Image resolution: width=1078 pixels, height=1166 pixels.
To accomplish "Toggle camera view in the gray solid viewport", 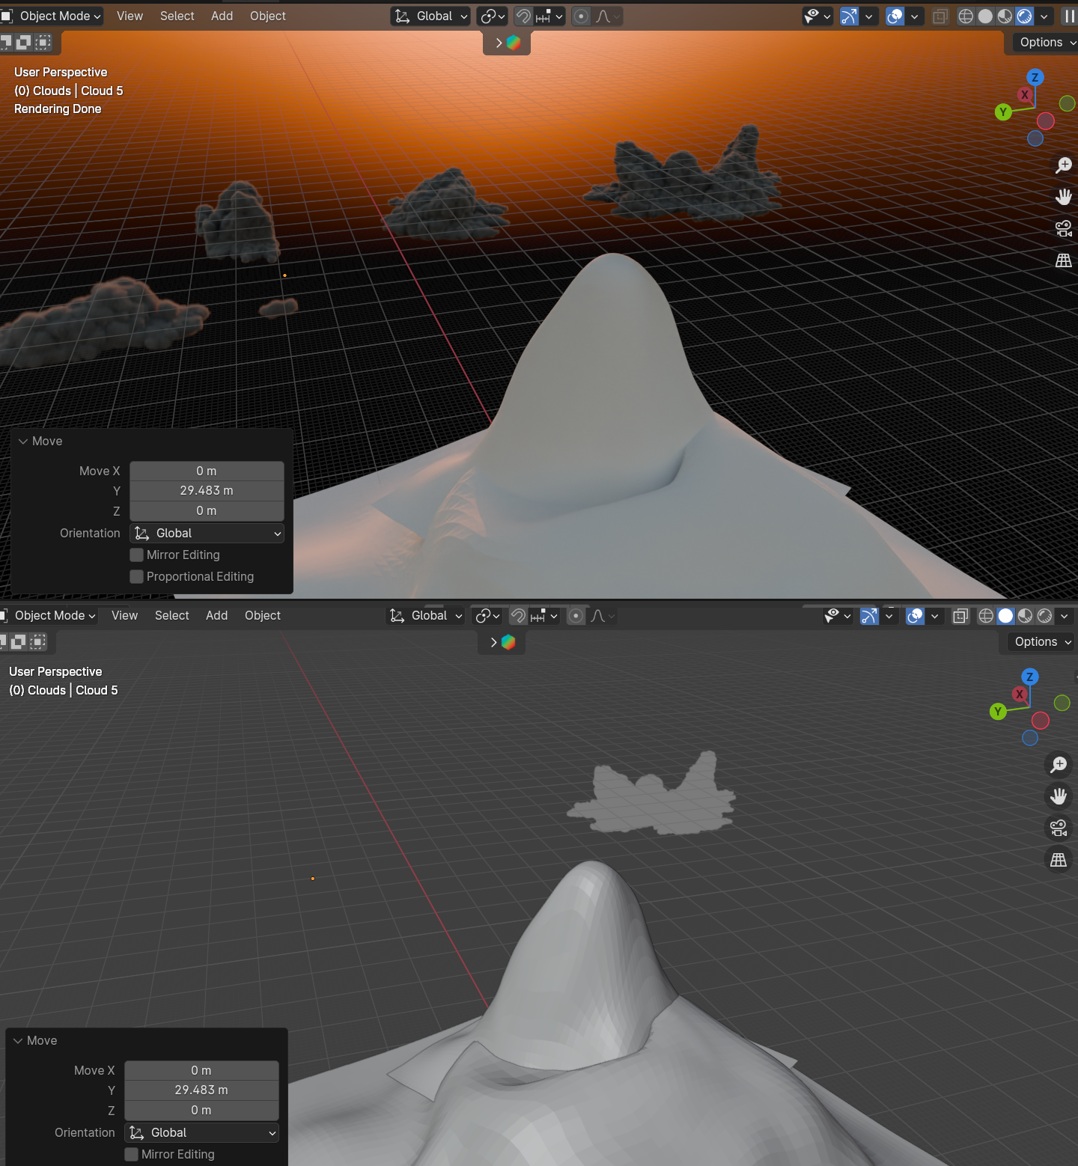I will point(1058,828).
